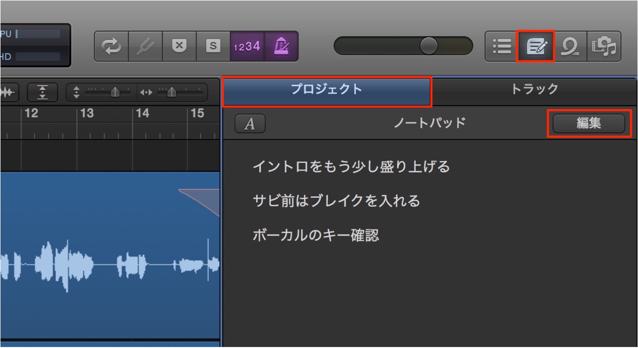The height and width of the screenshot is (348, 638).
Task: Toggle the Metronome click button
Action: coord(281,46)
